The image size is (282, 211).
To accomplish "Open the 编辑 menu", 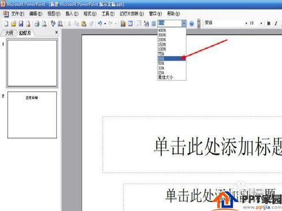I will coord(36,14).
